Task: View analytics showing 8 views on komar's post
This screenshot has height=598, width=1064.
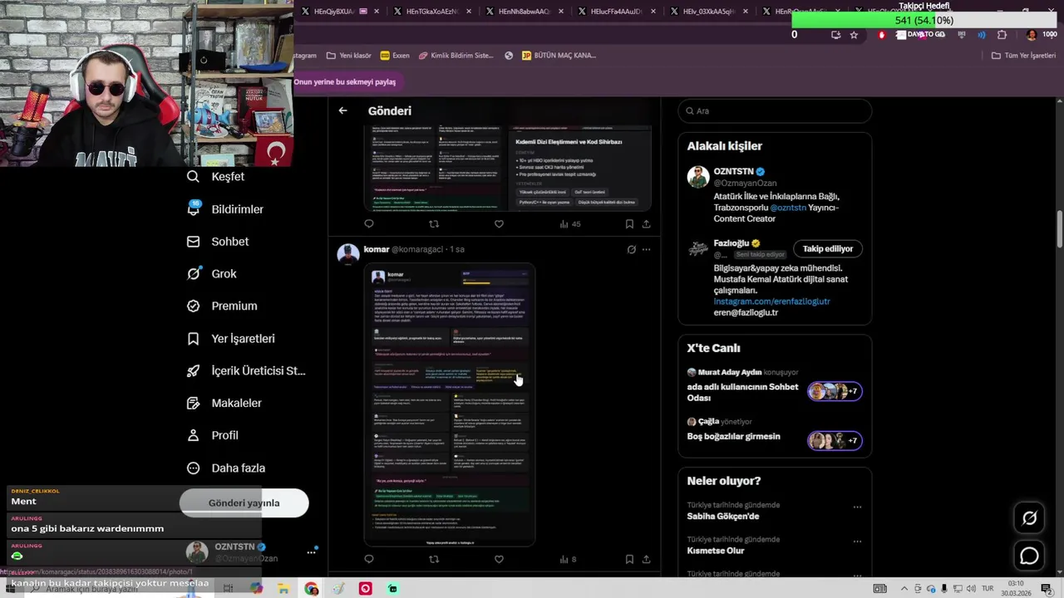Action: pos(569,560)
